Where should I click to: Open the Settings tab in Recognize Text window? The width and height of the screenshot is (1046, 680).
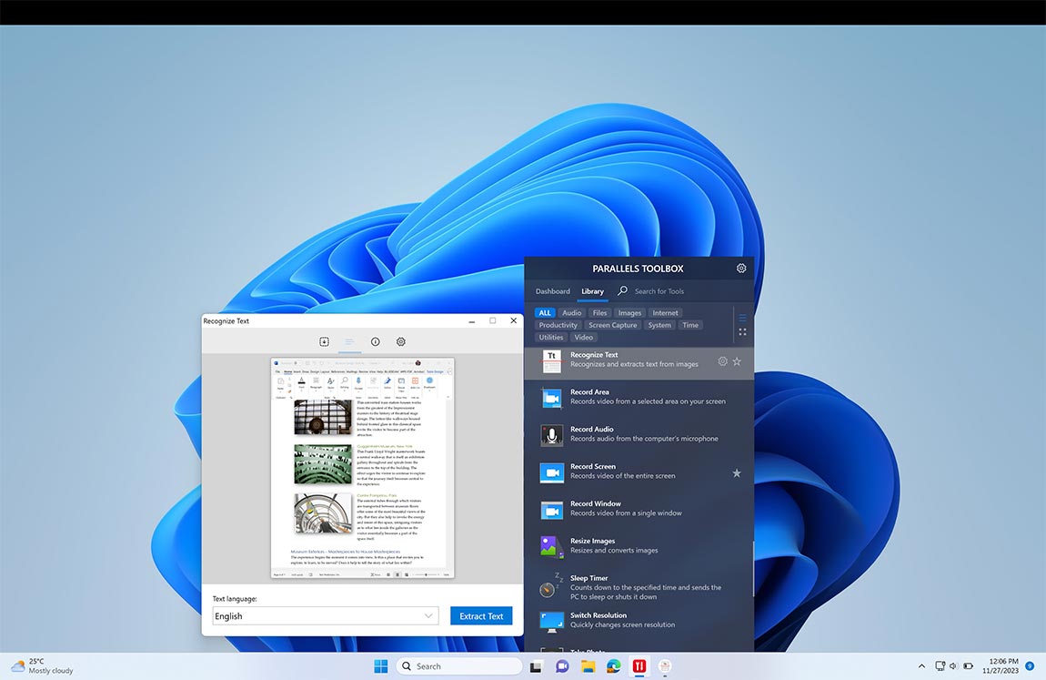point(400,341)
